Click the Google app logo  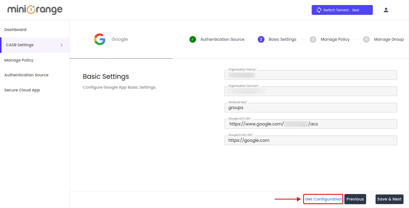pyautogui.click(x=100, y=39)
